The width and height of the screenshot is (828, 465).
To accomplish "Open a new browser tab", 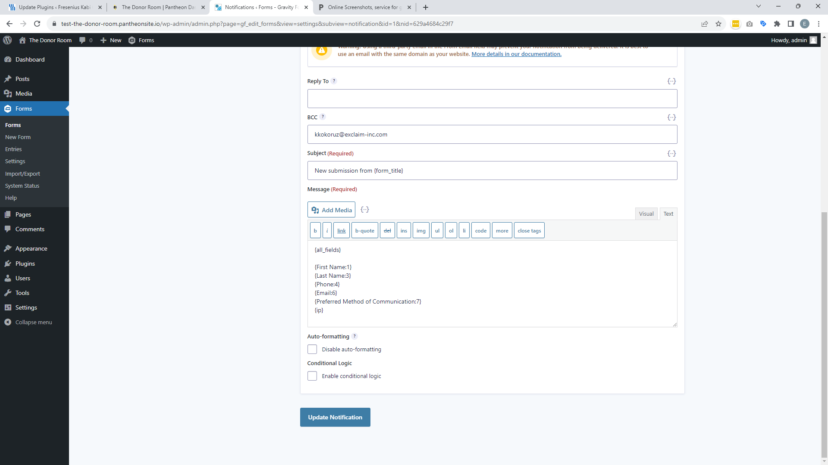I will [426, 7].
